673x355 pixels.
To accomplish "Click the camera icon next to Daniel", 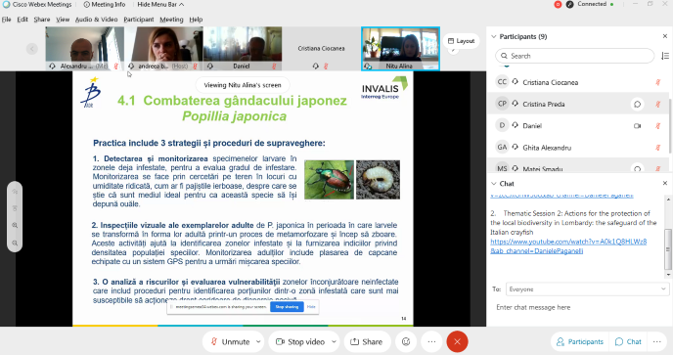I will tap(638, 126).
